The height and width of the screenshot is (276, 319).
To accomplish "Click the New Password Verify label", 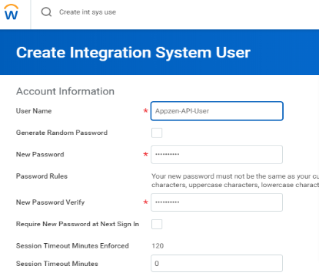I will pos(50,202).
